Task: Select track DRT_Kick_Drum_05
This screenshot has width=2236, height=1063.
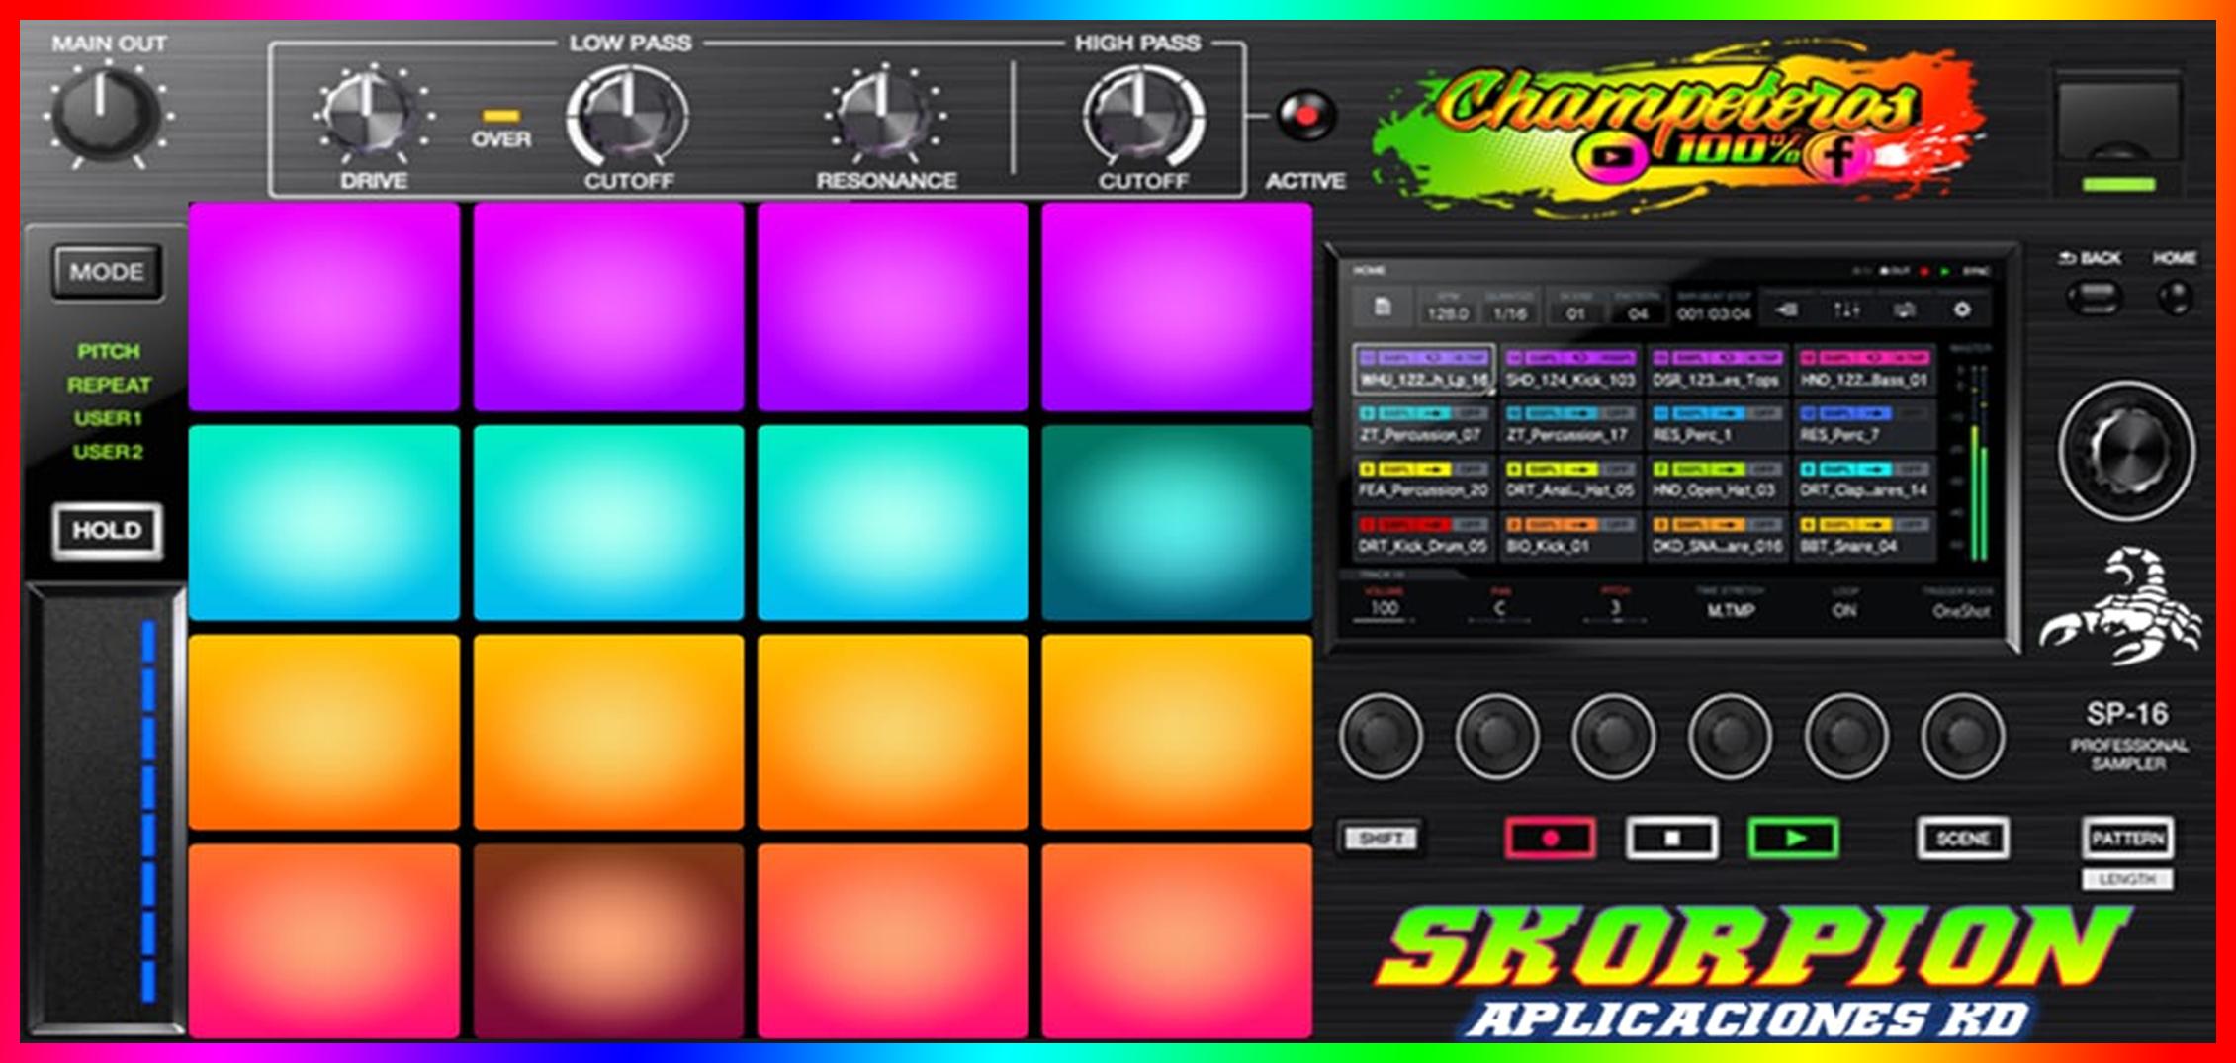Action: click(1424, 536)
